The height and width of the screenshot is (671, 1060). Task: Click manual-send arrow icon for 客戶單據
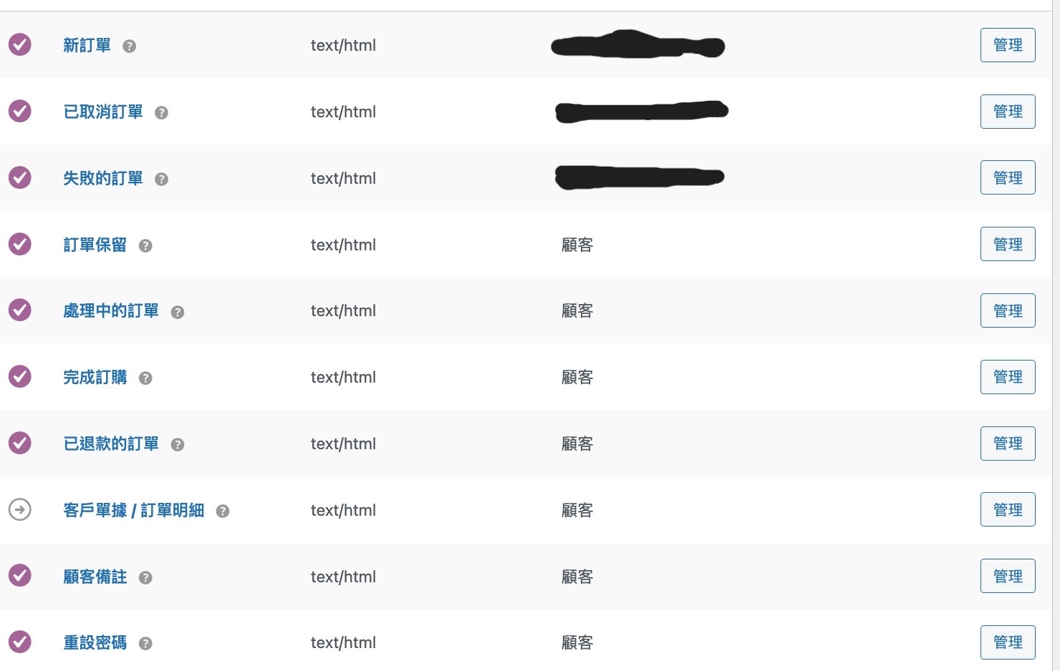point(20,510)
